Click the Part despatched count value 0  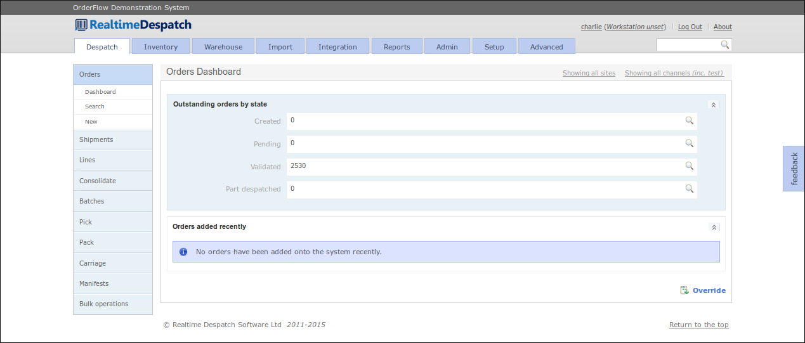pyautogui.click(x=292, y=188)
